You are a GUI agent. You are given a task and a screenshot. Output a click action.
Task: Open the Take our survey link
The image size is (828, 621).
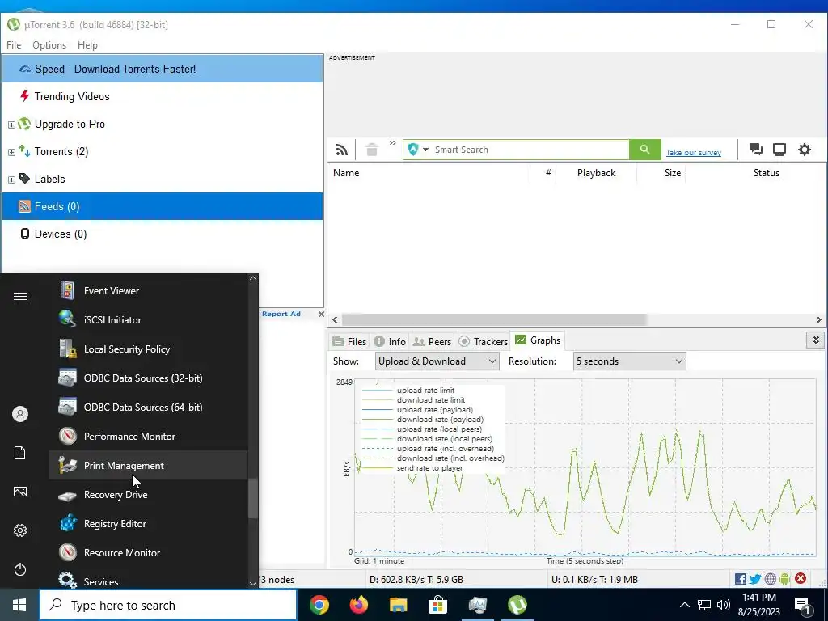(693, 153)
